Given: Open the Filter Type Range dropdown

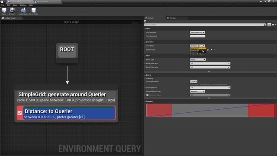Looking at the screenshot, I should click(198, 60).
